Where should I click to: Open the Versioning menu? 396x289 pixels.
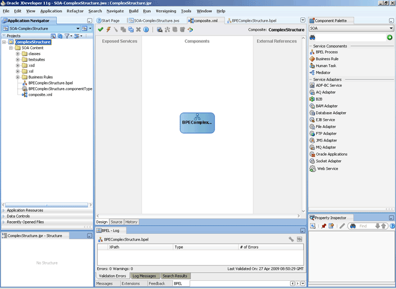point(166,11)
